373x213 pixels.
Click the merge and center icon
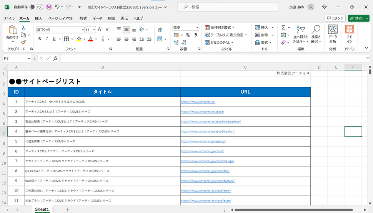[x=160, y=39]
